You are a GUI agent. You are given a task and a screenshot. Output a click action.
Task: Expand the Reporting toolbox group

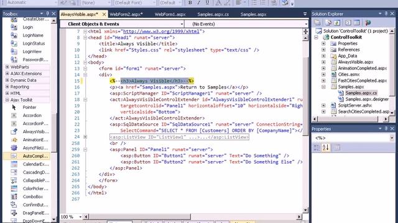pyautogui.click(x=7, y=87)
